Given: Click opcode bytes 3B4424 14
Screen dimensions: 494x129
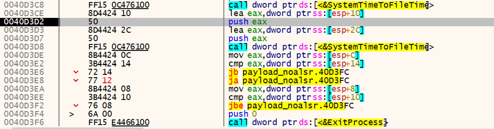Looking at the screenshot, I should pyautogui.click(x=110, y=64).
